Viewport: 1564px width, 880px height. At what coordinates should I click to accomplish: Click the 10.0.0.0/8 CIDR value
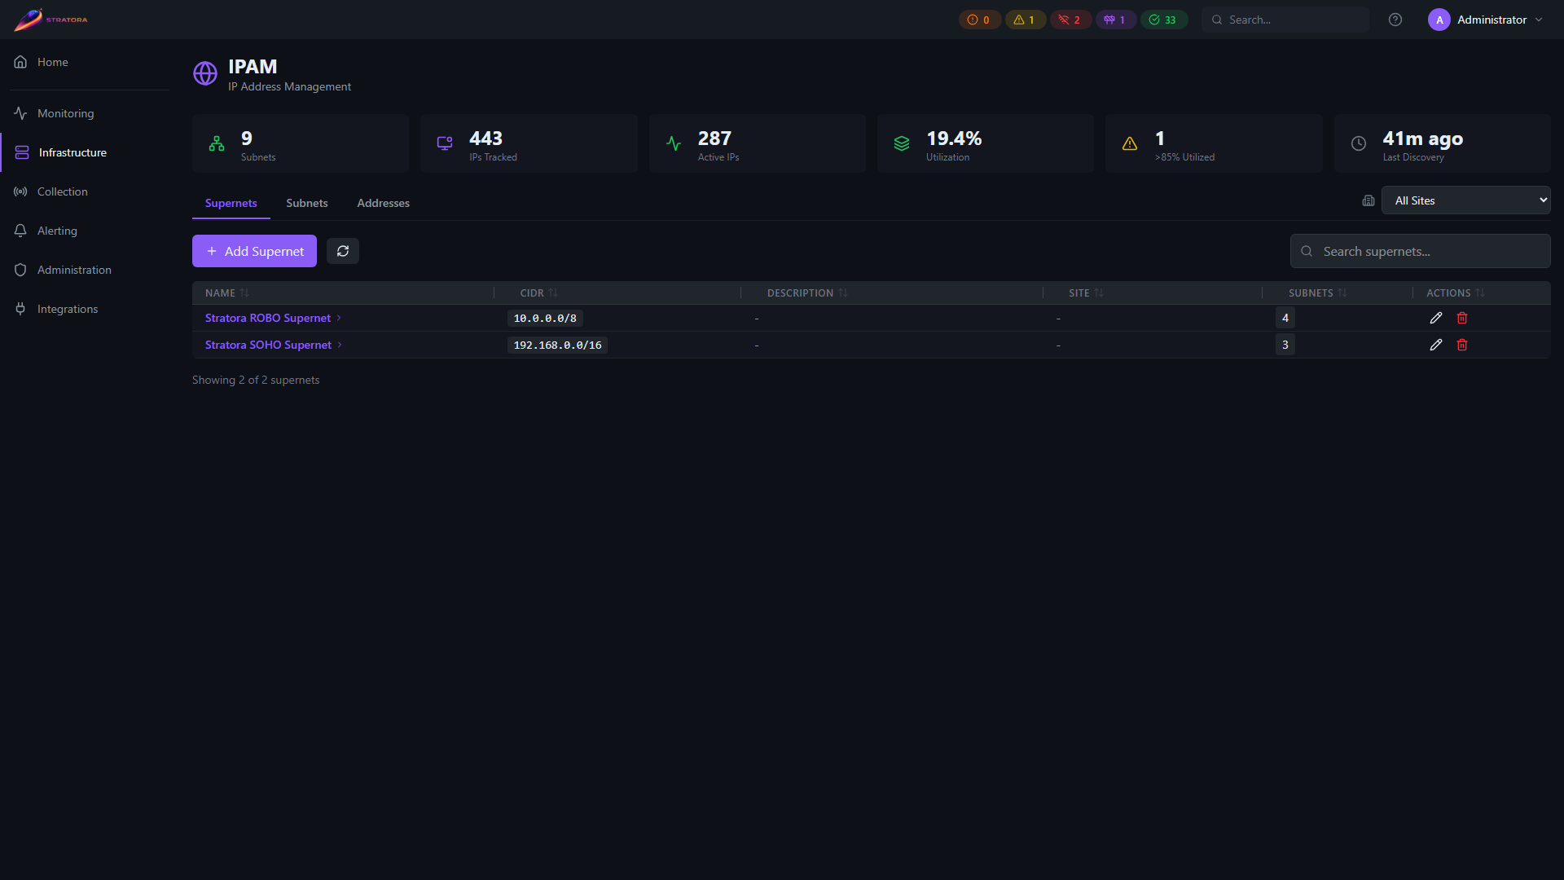click(x=545, y=319)
